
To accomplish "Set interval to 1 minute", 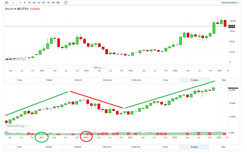I will click(20, 3).
